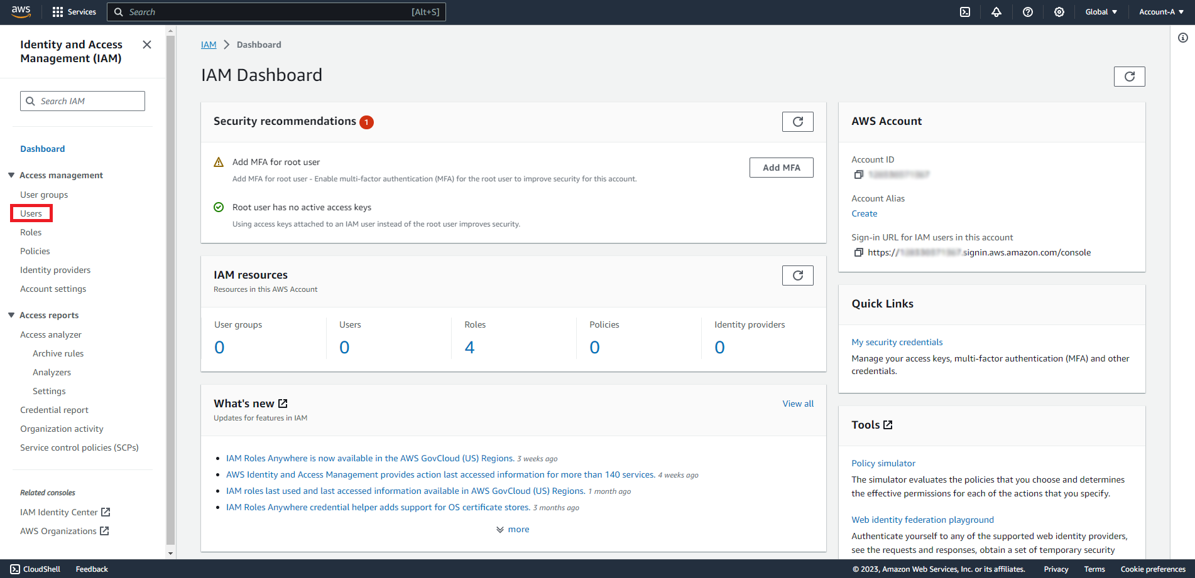Refresh the IAM Dashboard page

pos(1129,77)
